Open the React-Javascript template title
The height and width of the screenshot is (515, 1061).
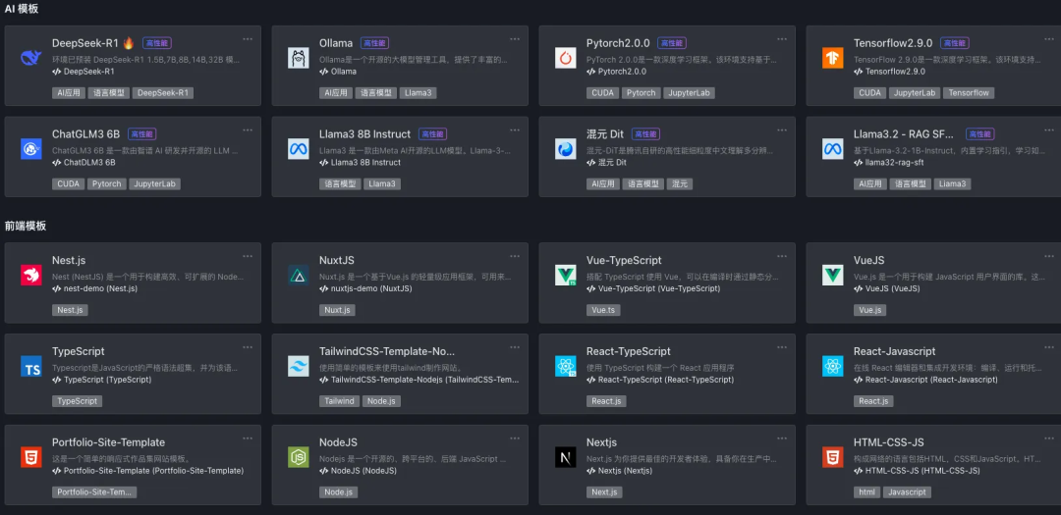click(x=895, y=351)
